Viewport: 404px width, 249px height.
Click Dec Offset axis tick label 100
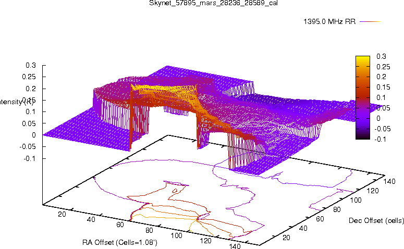click(x=356, y=200)
